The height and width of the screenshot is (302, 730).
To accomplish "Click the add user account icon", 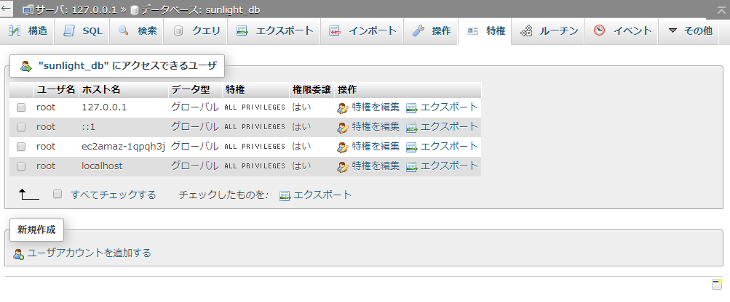I will coord(19,253).
